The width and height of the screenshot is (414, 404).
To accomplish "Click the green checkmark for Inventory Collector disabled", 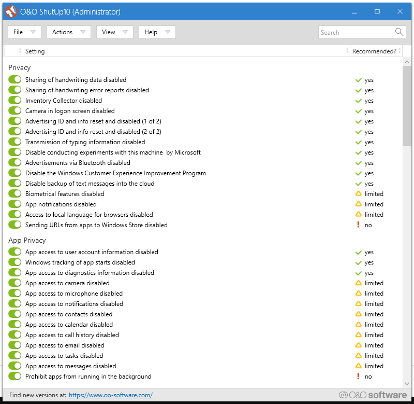I will pyautogui.click(x=358, y=101).
